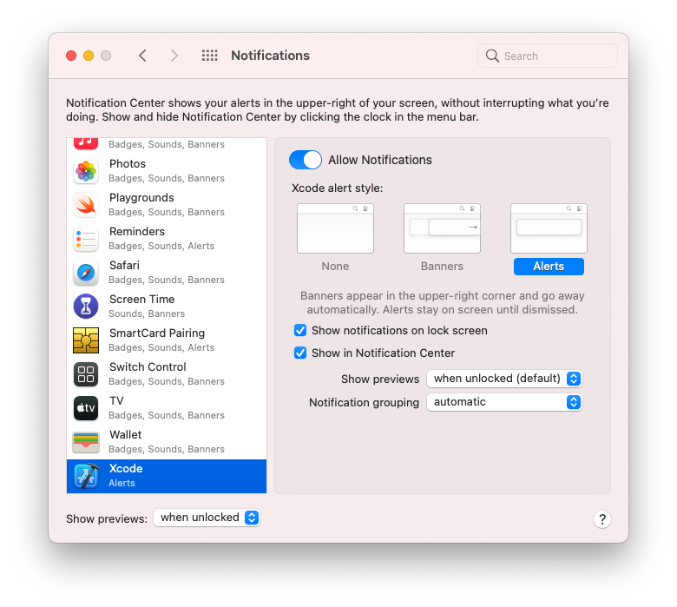Click the None alert style label
The height and width of the screenshot is (607, 677).
(x=335, y=266)
